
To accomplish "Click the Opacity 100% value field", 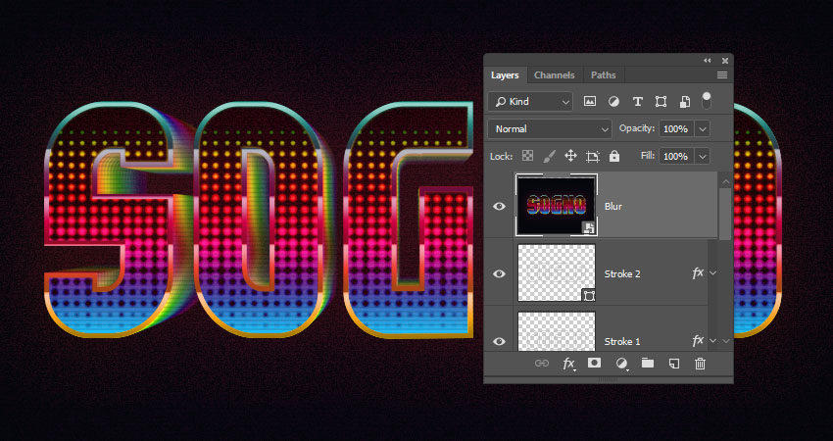I will click(x=676, y=128).
